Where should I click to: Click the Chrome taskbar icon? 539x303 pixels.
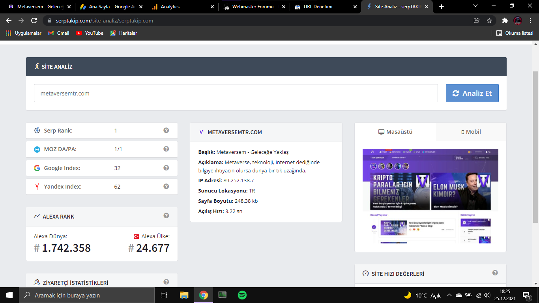(x=203, y=295)
